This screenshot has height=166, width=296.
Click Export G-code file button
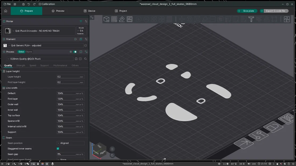(x=275, y=11)
